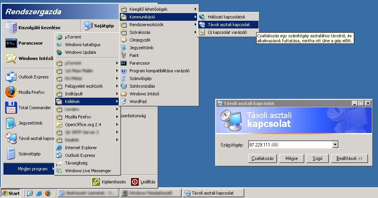Click the Start button on taskbar
The width and height of the screenshot is (378, 198).
(11, 193)
